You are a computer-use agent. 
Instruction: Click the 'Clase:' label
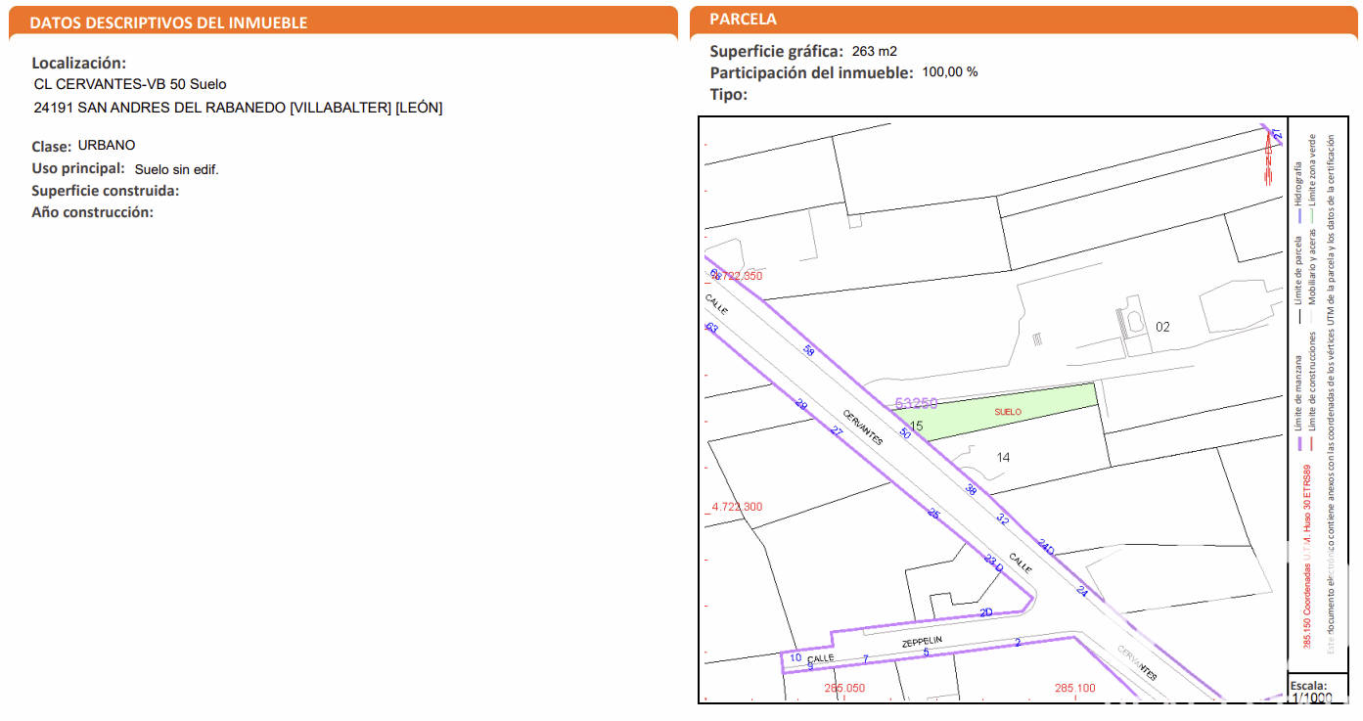(51, 147)
